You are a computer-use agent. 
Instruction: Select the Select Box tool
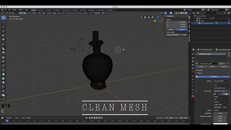pyautogui.click(x=3, y=18)
